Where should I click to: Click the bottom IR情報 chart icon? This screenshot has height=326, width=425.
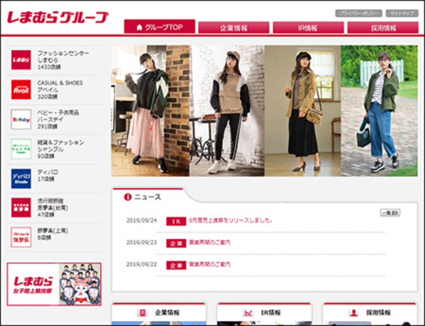click(x=248, y=313)
